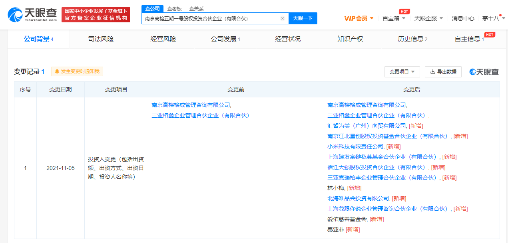Image resolution: width=508 pixels, height=243 pixels.
Task: Open 宿迁天强股权投资合伙企业 link
Action: tap(377, 167)
